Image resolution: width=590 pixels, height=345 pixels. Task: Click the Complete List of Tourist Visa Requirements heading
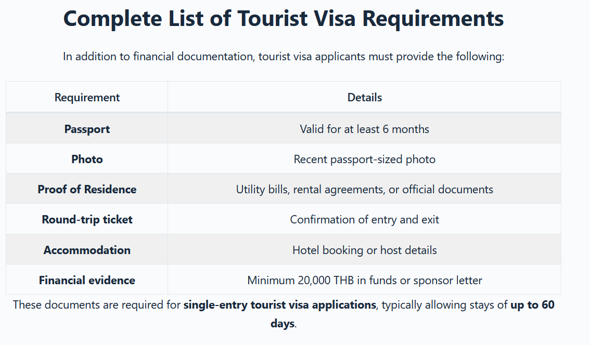(x=284, y=18)
